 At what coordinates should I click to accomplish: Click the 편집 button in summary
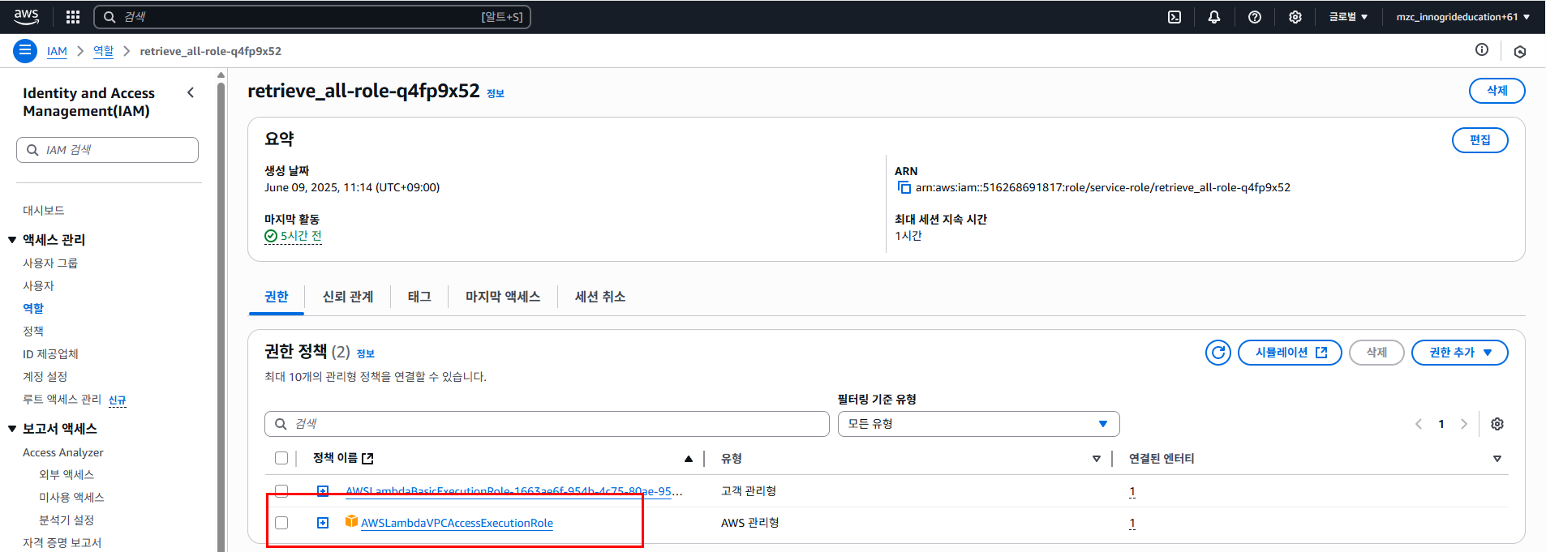[x=1480, y=140]
